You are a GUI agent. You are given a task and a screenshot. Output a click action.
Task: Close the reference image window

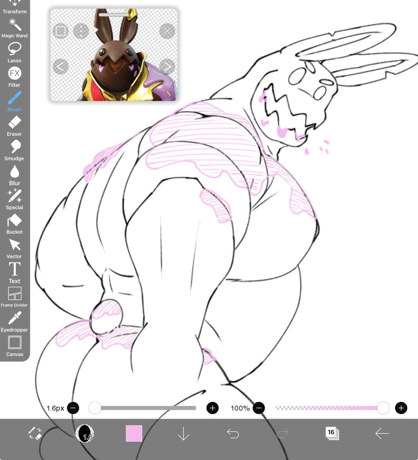[167, 31]
